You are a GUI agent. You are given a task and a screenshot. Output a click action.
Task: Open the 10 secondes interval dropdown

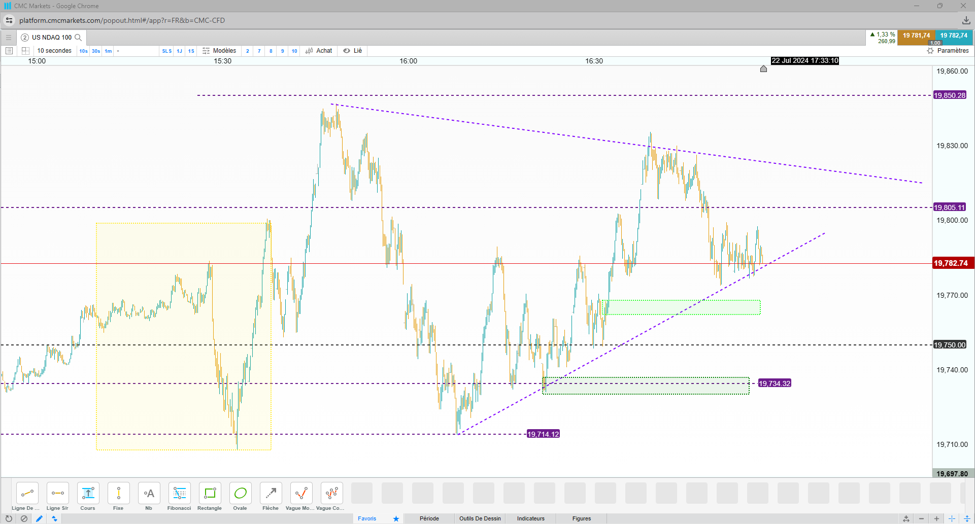54,51
